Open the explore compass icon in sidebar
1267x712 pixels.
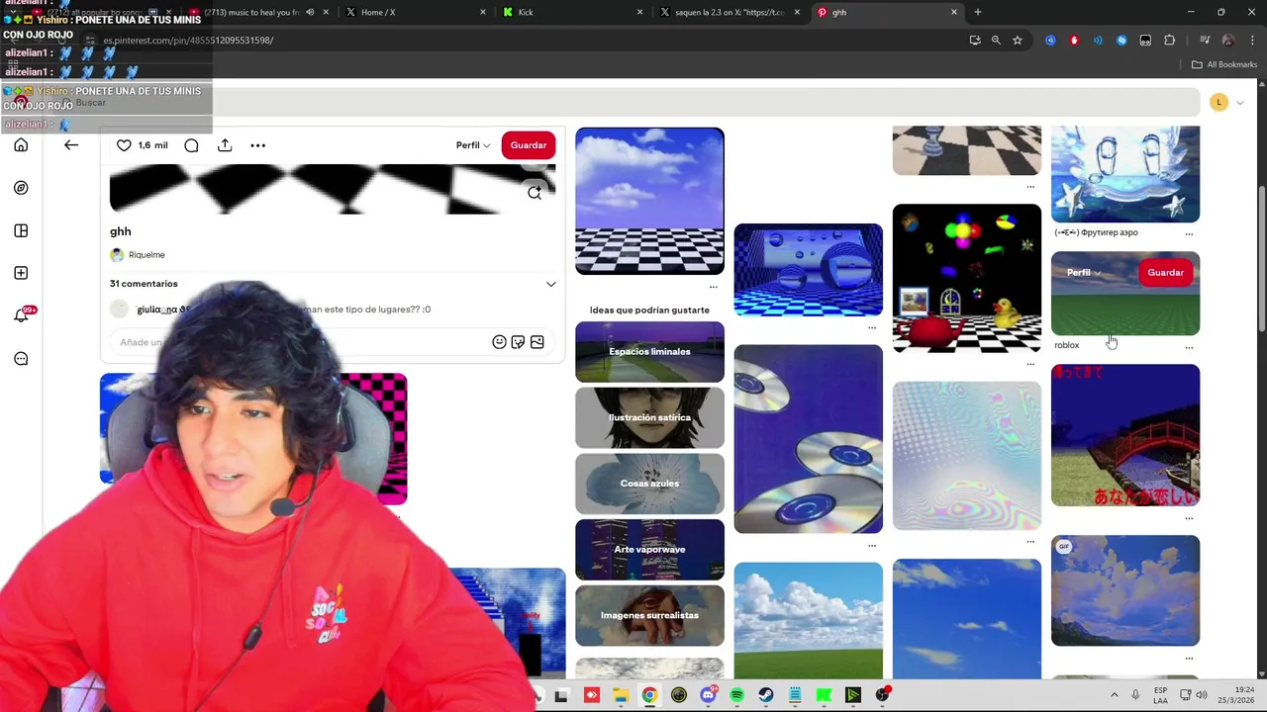click(x=21, y=188)
